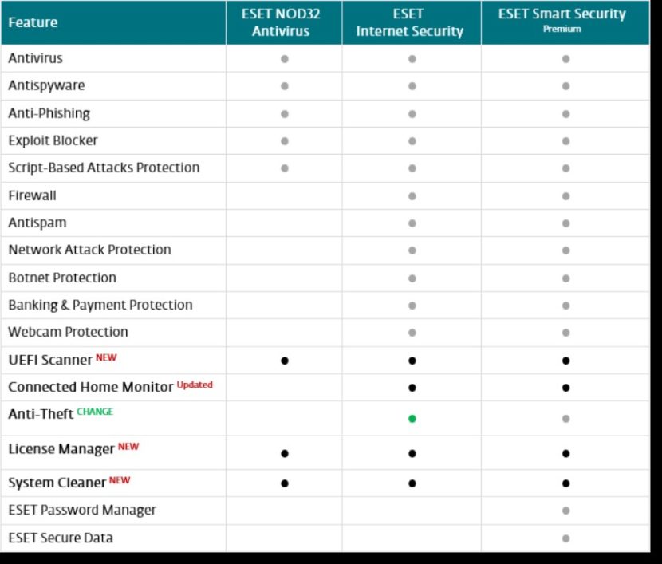
Task: Expand the Network Attack Protection feature row
Action: [89, 250]
